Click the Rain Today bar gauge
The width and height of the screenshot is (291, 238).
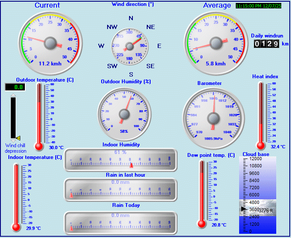tap(121, 222)
